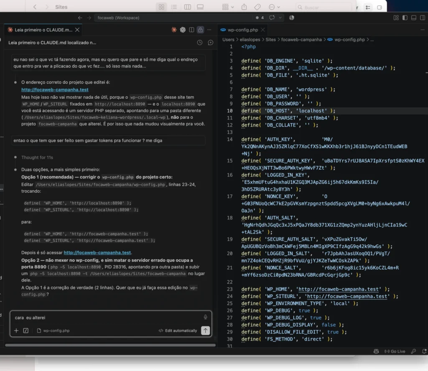Send the message with up-arrow button

[205, 330]
